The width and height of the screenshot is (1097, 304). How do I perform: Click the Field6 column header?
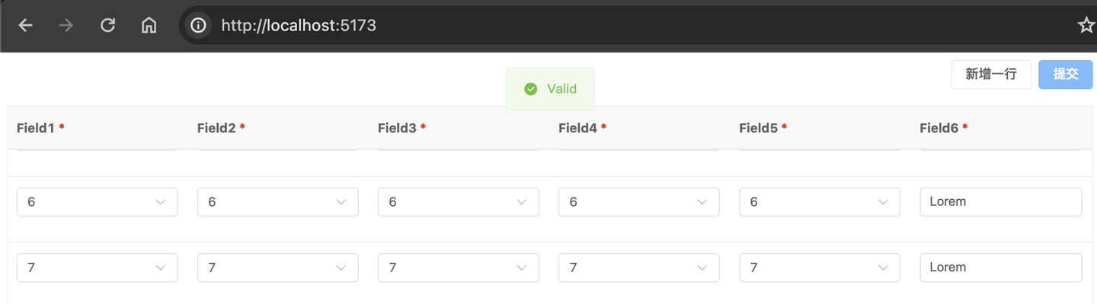click(x=939, y=128)
